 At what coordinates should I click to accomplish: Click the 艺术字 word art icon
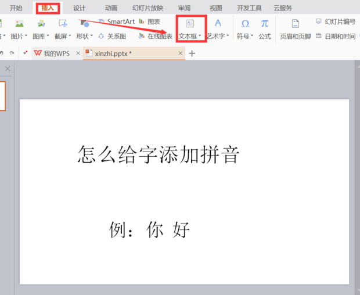click(x=218, y=23)
